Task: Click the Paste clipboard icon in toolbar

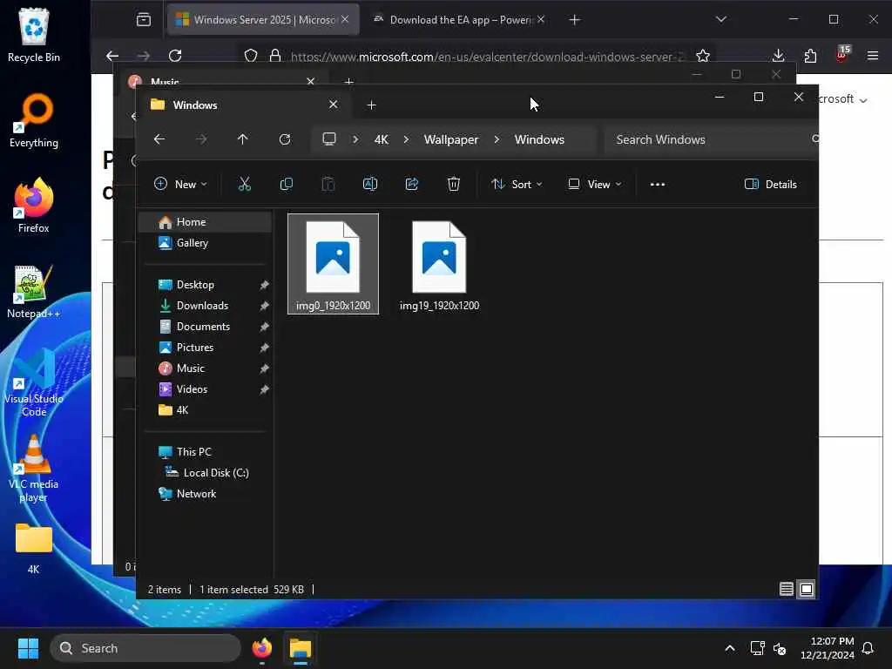Action: pyautogui.click(x=328, y=184)
